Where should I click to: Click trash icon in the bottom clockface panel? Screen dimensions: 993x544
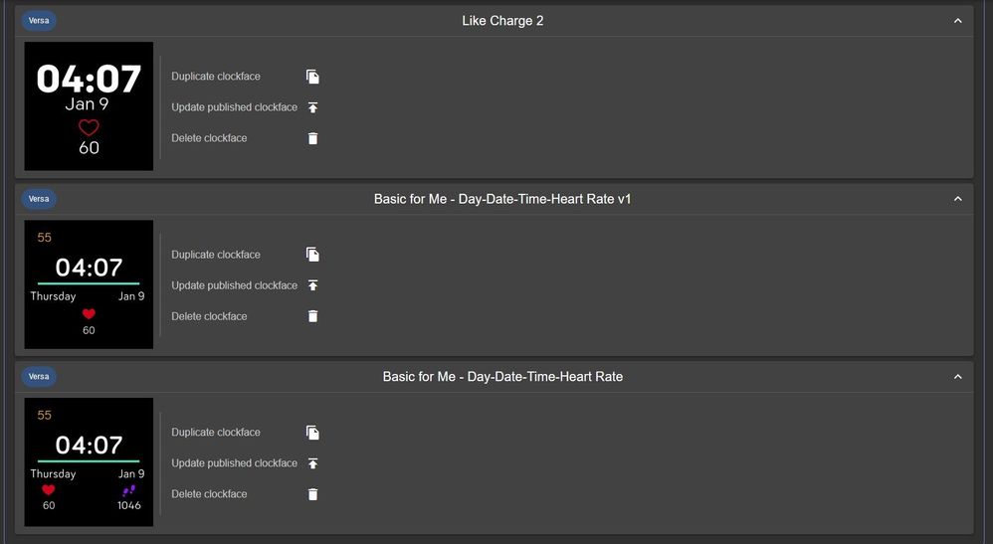pos(312,494)
